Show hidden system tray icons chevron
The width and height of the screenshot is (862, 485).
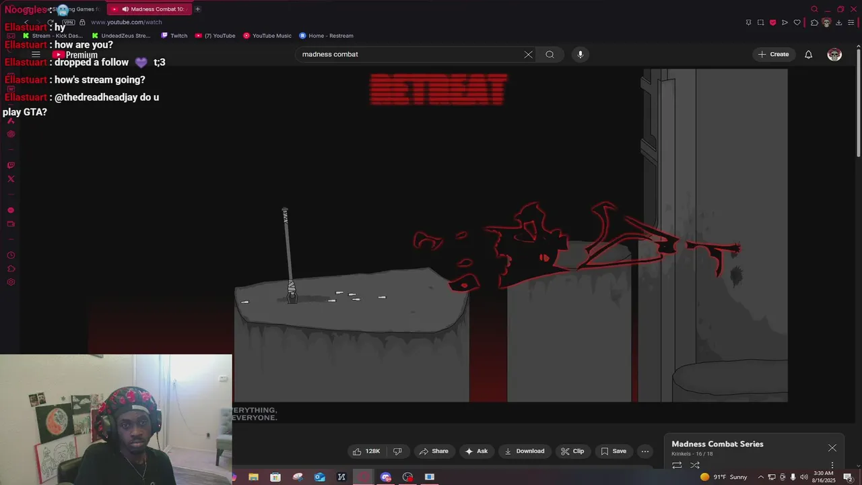click(761, 477)
